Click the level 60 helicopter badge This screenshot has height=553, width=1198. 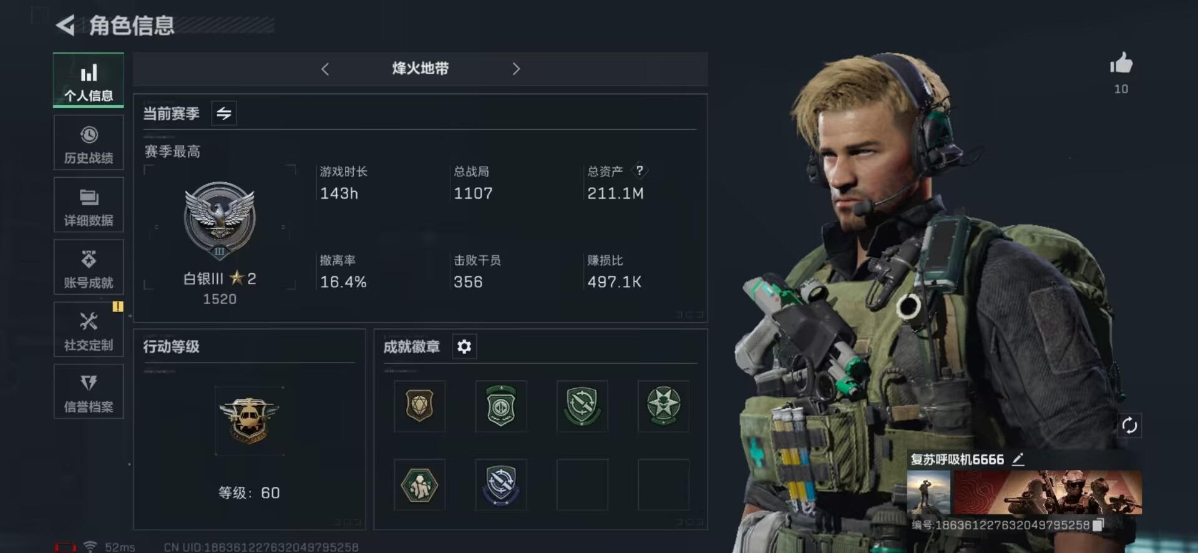point(249,421)
